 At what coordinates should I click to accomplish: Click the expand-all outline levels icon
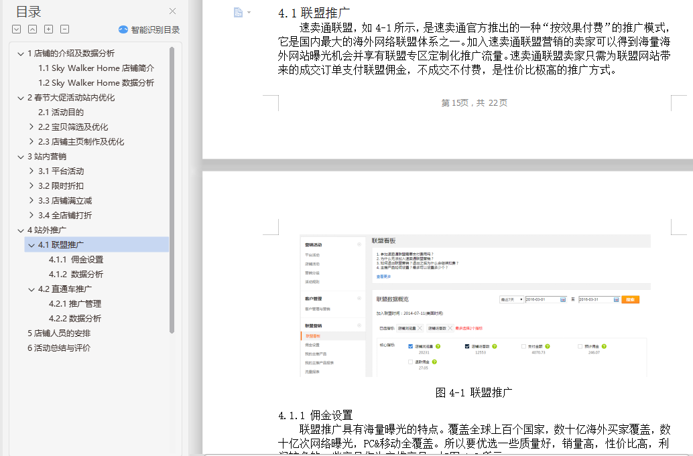16,29
